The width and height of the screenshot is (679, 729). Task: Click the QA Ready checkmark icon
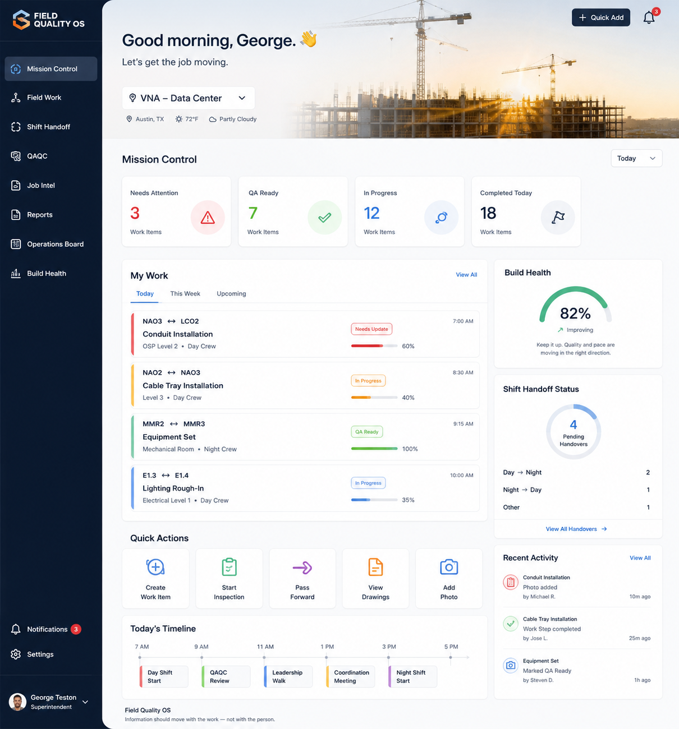pos(324,217)
